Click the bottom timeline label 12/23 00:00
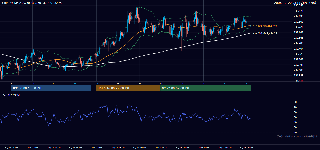 [182, 148]
